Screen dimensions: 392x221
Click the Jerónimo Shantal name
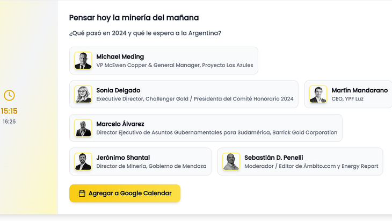coord(123,158)
